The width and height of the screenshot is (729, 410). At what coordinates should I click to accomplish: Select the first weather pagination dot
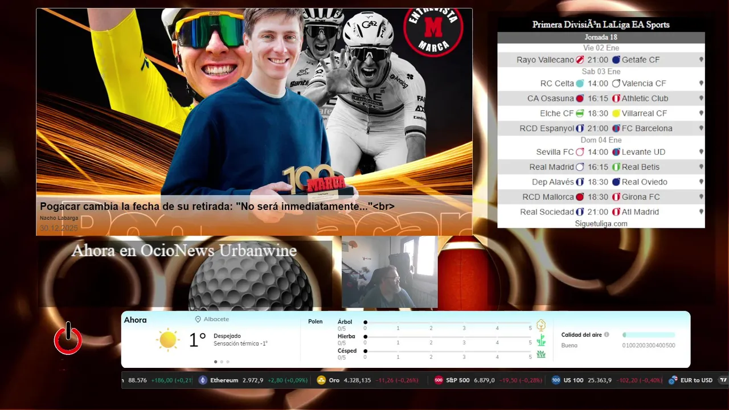click(215, 362)
